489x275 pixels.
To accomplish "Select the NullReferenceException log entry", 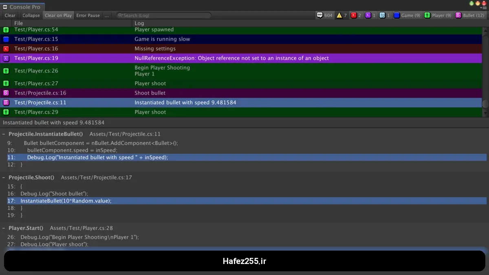I will (241, 58).
